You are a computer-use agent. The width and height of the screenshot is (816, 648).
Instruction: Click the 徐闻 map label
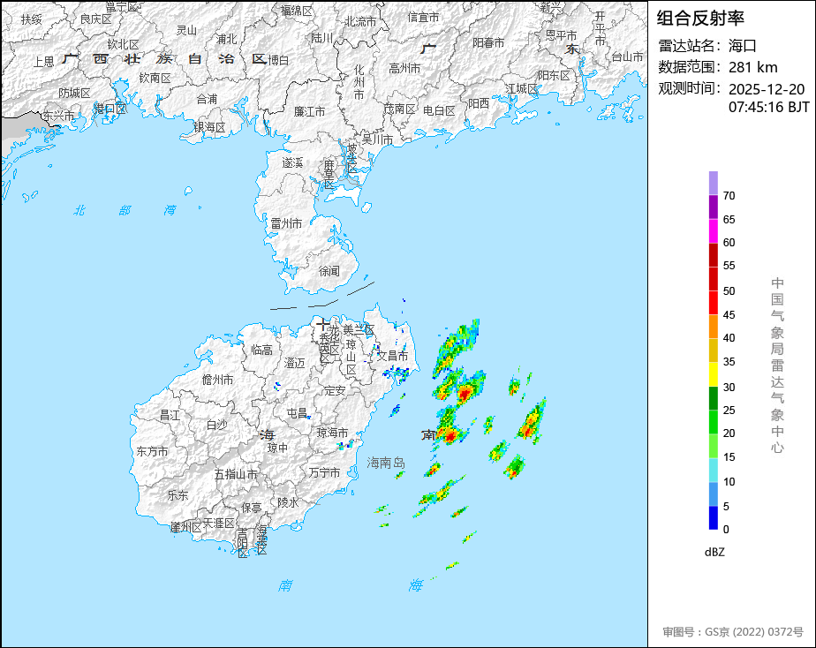click(329, 271)
